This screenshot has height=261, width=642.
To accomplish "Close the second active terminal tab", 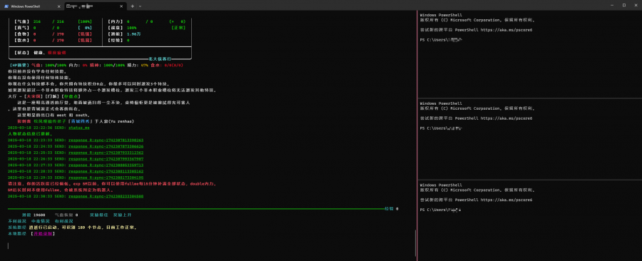I will pos(121,6).
